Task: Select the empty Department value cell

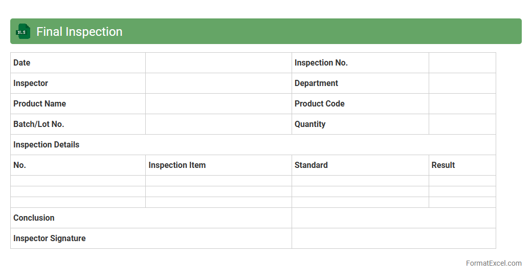Action: (462, 83)
